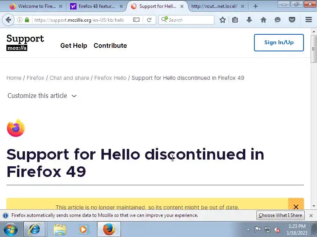Open site information icon in address bar
The width and height of the screenshot is (317, 237).
tap(19, 20)
